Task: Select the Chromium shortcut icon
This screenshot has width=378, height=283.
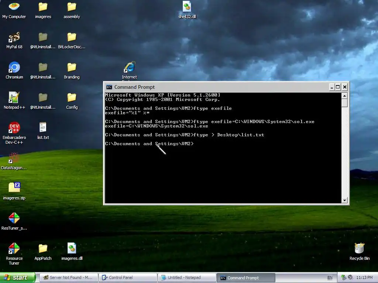Action: pos(14,70)
